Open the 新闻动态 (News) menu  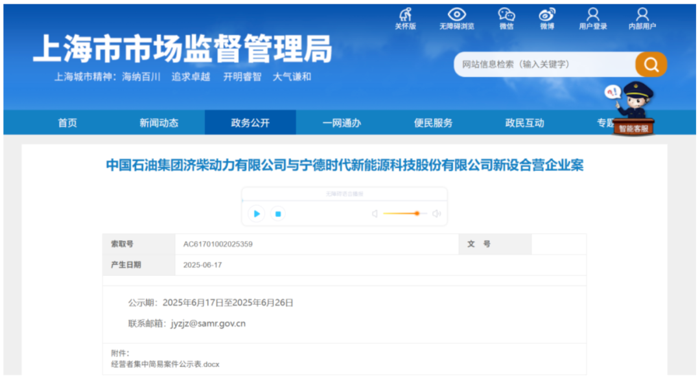[x=159, y=122]
